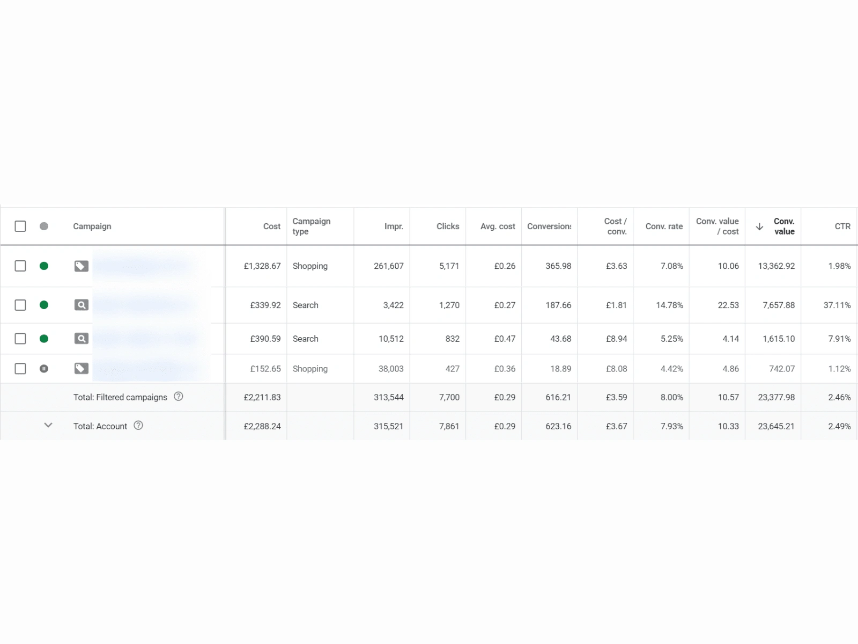Click conv. value 7,657.88
The width and height of the screenshot is (858, 644).
(779, 305)
